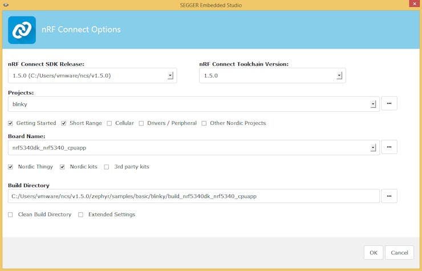Open the nRF Connect SDK Release dropdown

coord(171,76)
